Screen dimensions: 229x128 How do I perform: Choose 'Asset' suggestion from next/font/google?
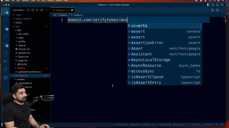click(165, 48)
